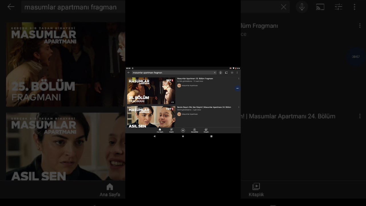The height and width of the screenshot is (206, 366).
Task: Tap the back arrow in the small centered YouTube screen
Action: pyautogui.click(x=129, y=73)
